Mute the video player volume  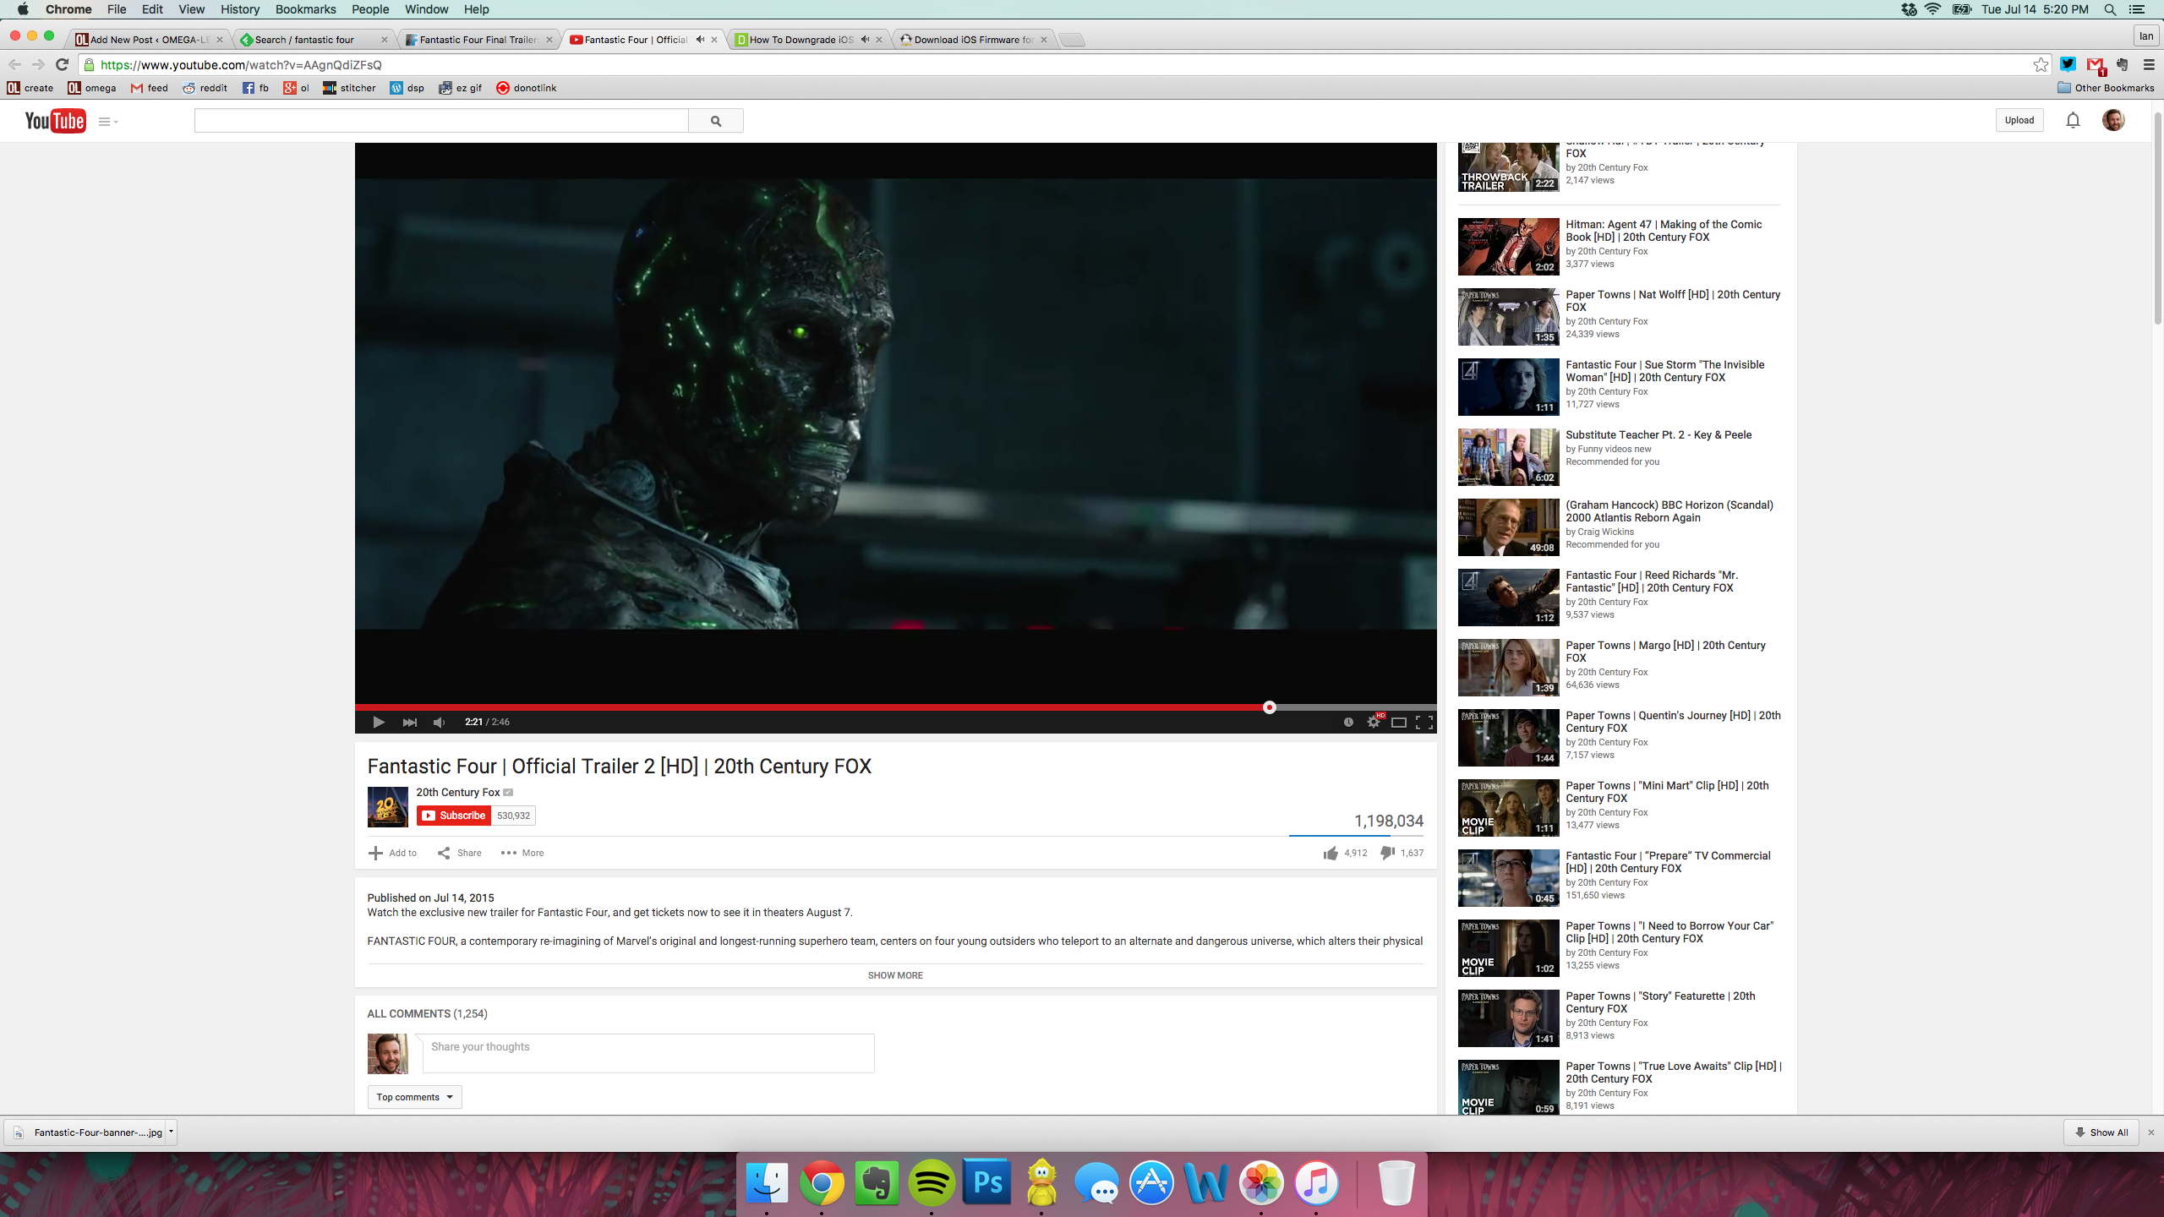tap(439, 722)
